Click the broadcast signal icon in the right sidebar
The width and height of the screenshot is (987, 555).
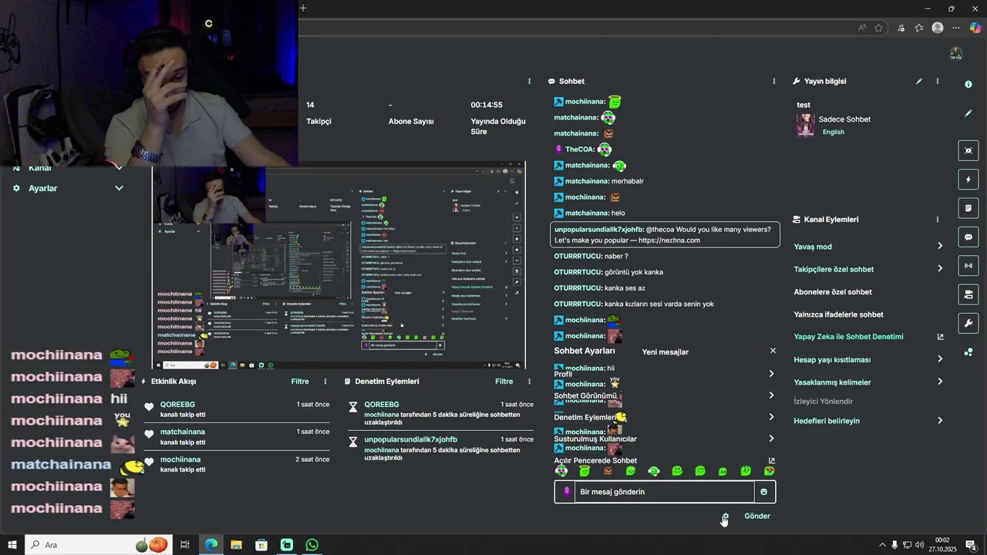click(x=968, y=266)
